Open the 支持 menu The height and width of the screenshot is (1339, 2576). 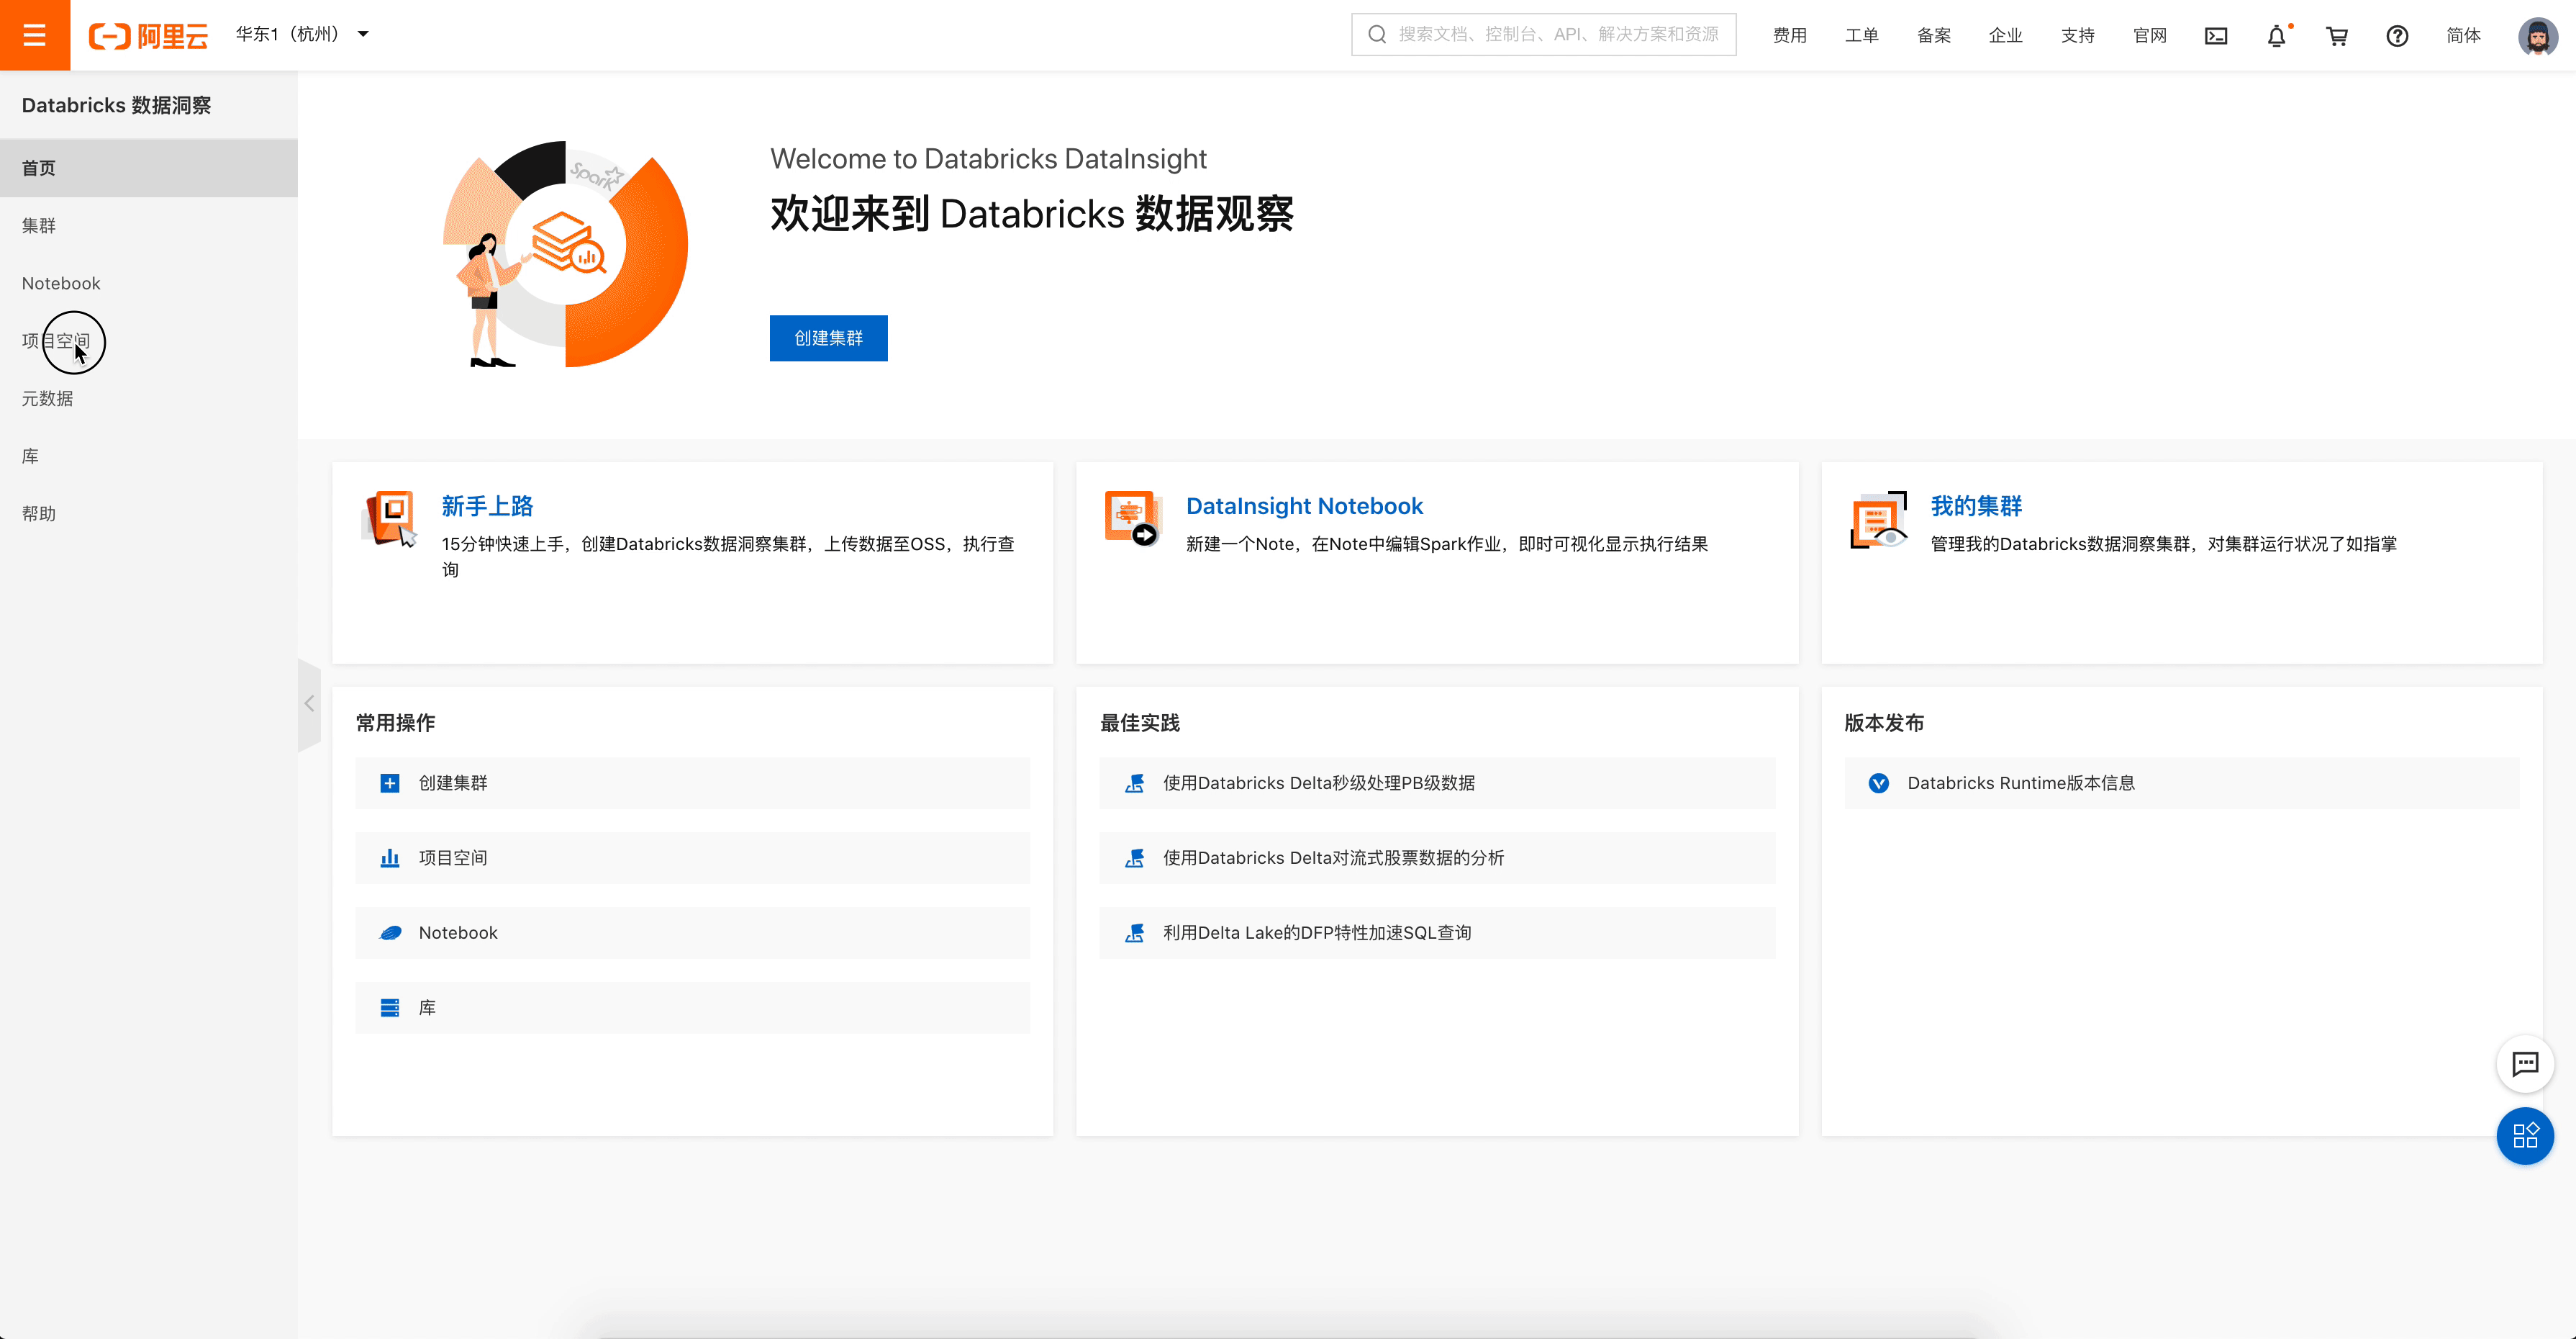2077,36
